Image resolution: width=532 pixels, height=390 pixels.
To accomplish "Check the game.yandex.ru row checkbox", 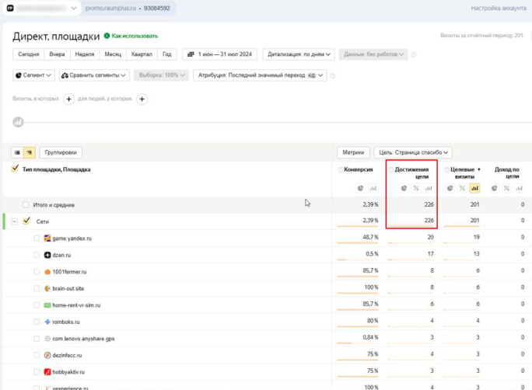I will (x=37, y=238).
